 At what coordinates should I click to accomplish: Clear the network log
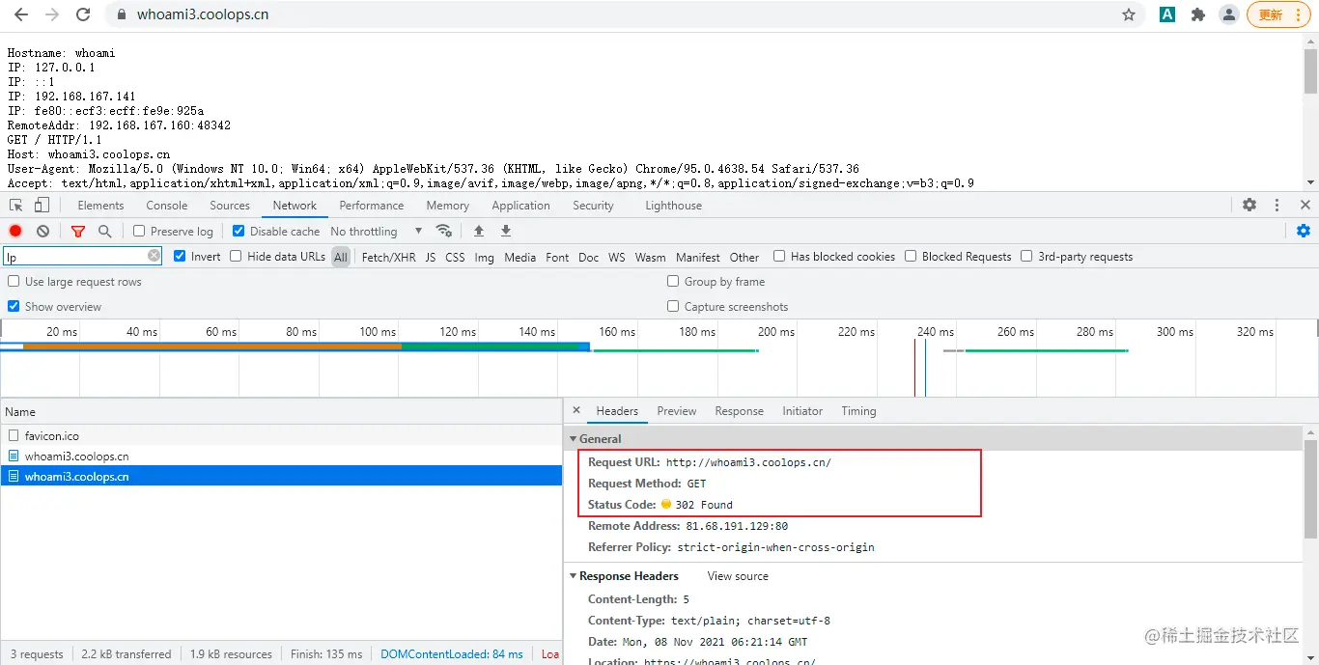coord(42,231)
